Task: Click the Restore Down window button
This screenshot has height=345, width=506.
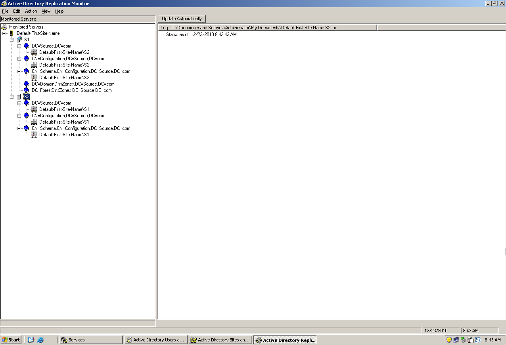Action: [494, 3]
